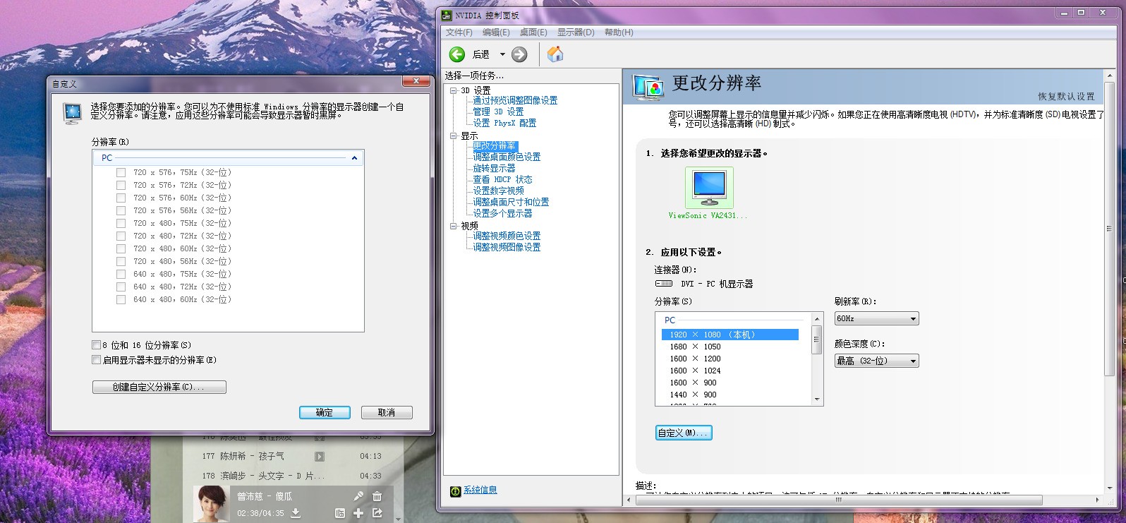Check the 640 x 480, 60Hz resolution box
This screenshot has height=523, width=1126.
[x=121, y=299]
